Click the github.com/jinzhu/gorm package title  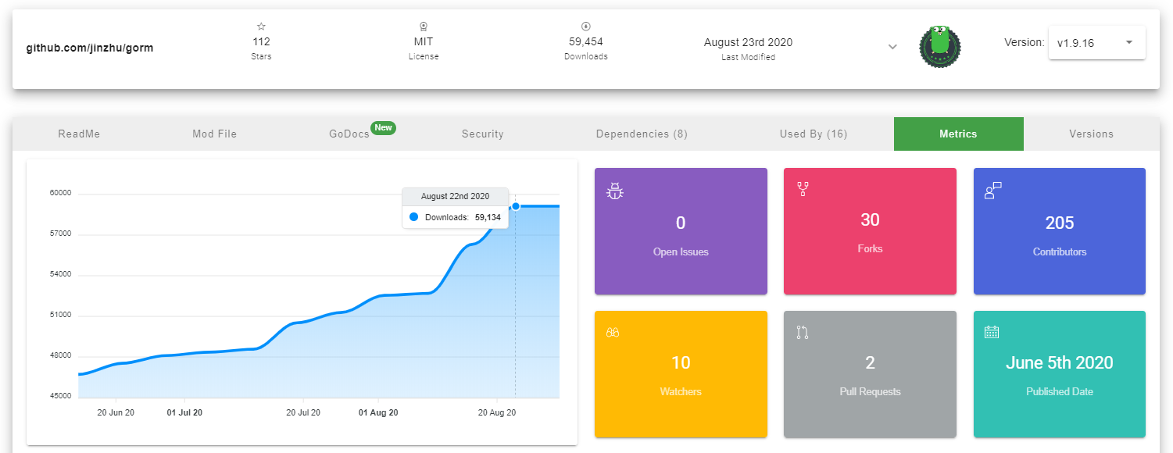tap(90, 48)
